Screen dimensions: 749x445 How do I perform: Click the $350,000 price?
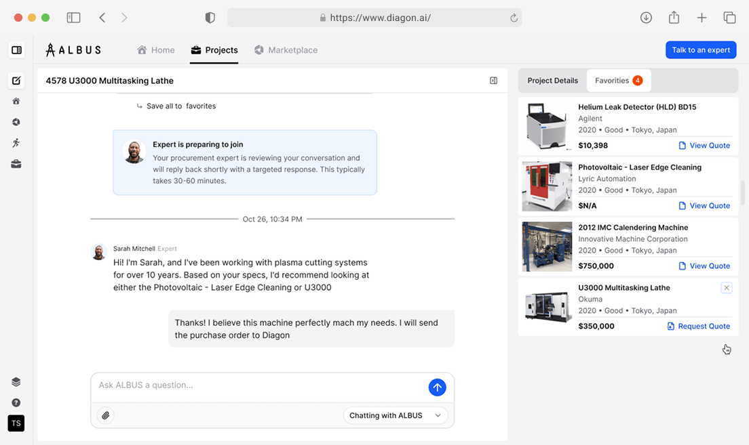point(596,326)
